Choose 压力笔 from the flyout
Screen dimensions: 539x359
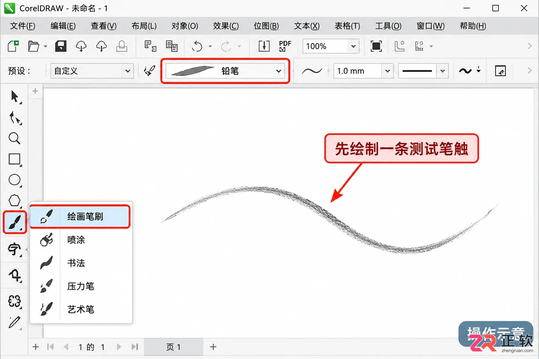81,286
